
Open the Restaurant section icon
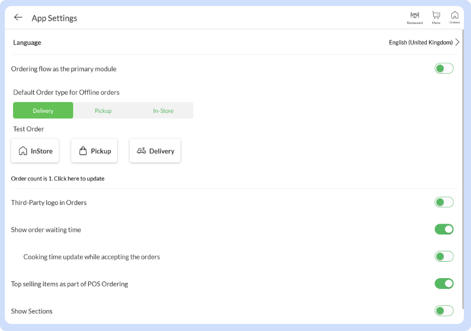414,17
